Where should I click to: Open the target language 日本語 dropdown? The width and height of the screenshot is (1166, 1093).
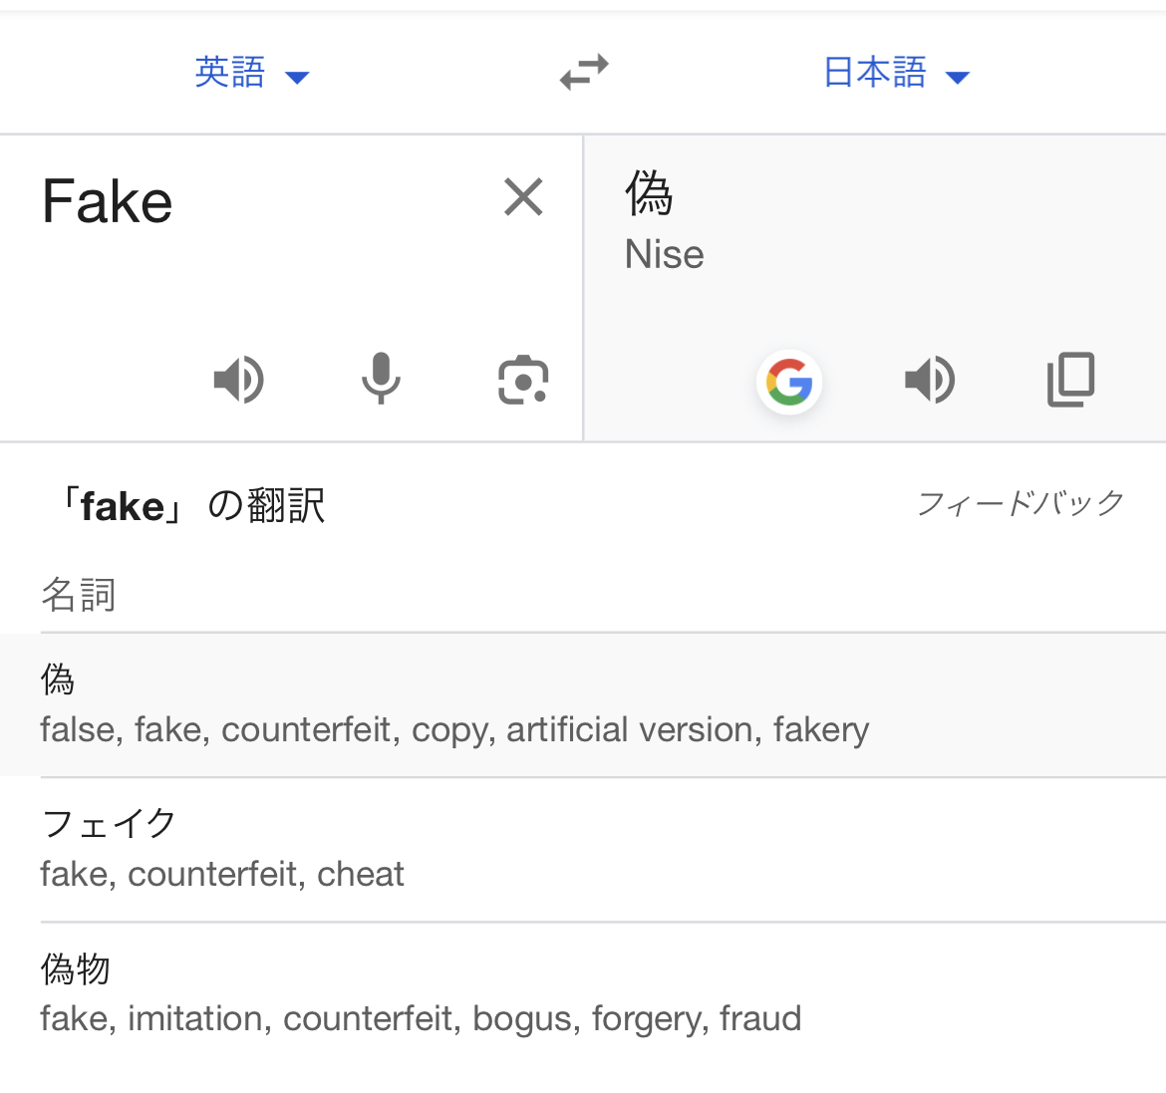pyautogui.click(x=875, y=73)
